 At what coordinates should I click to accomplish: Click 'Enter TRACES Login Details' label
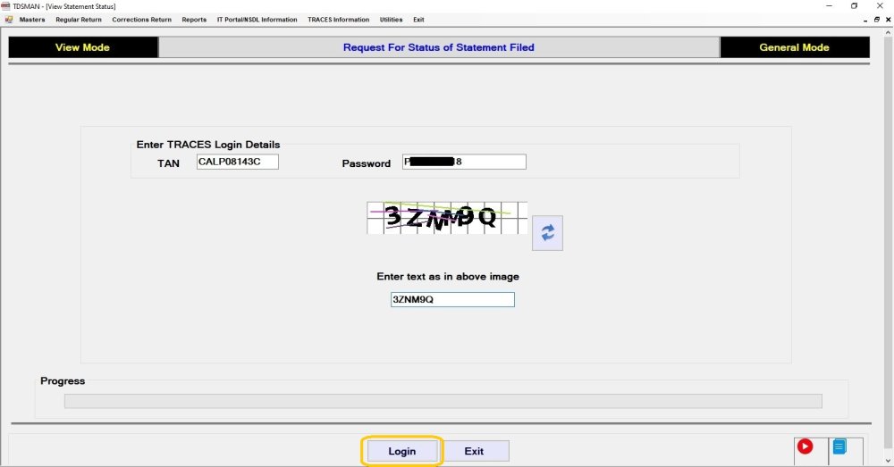(208, 145)
